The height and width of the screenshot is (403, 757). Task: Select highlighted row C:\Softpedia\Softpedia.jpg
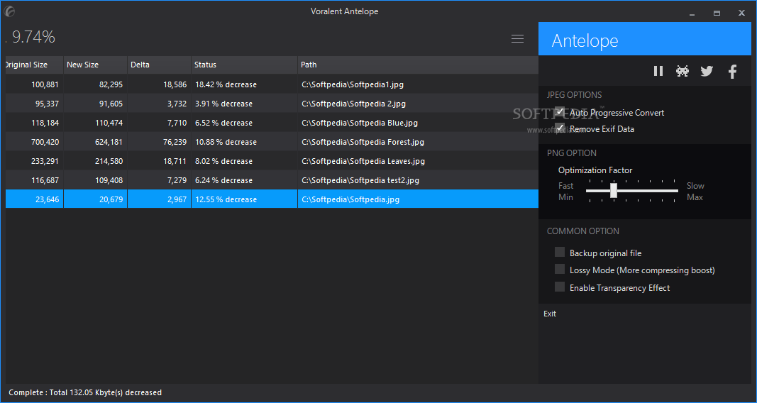pyautogui.click(x=272, y=199)
